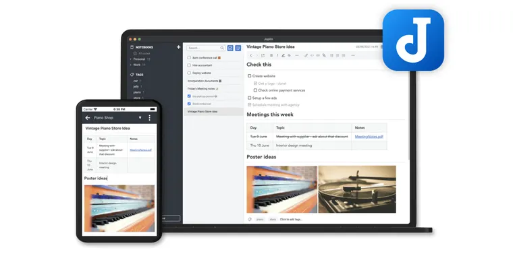Go forward in editor toolbar
This screenshot has height=256, width=513.
click(x=256, y=55)
